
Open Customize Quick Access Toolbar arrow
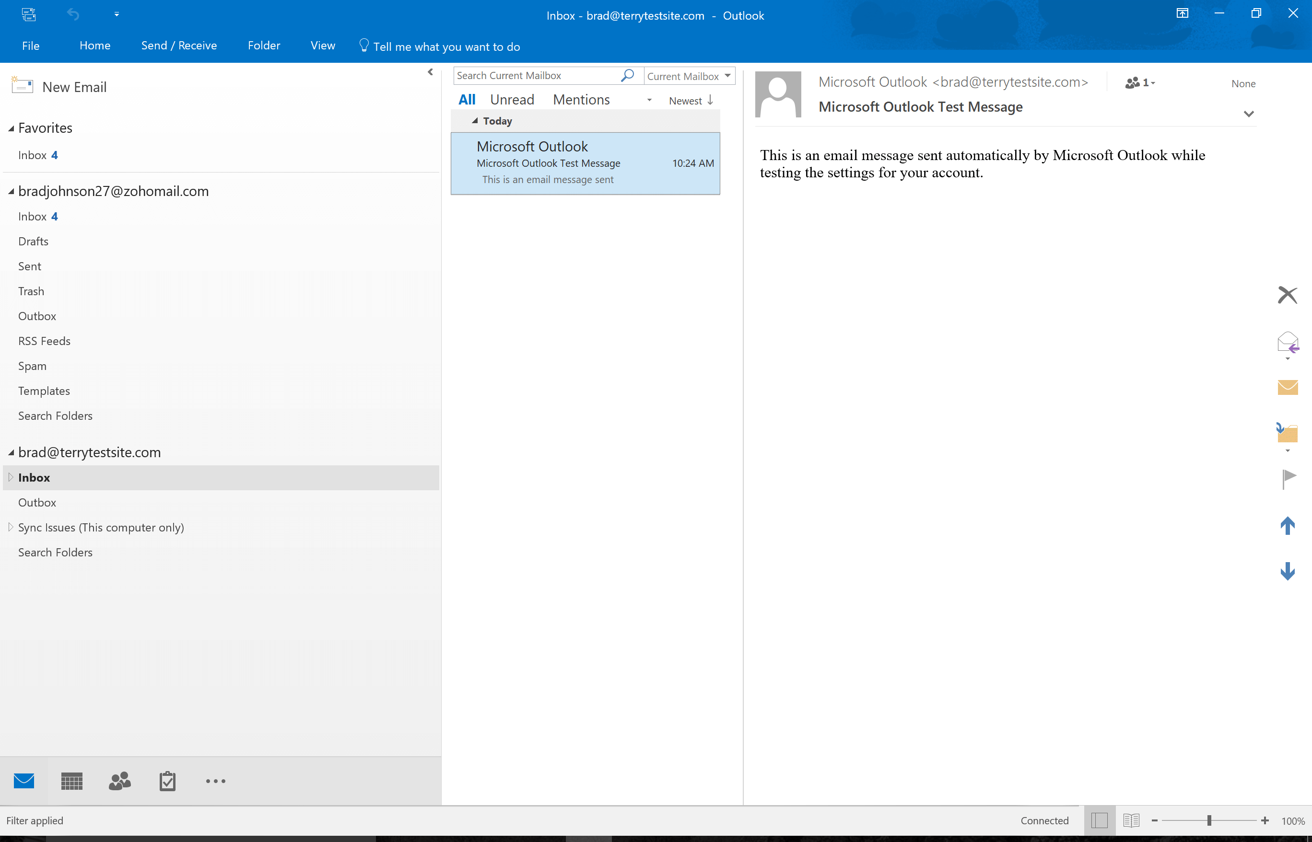pos(117,14)
